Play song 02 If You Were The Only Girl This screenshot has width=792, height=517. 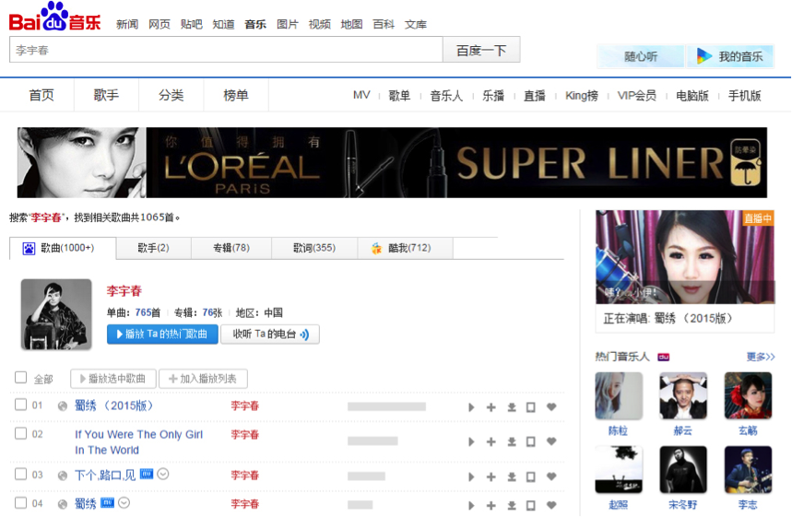pyautogui.click(x=471, y=441)
